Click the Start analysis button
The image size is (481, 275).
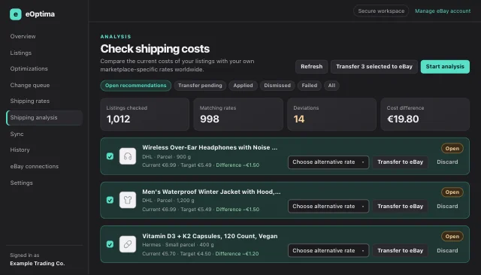point(445,67)
